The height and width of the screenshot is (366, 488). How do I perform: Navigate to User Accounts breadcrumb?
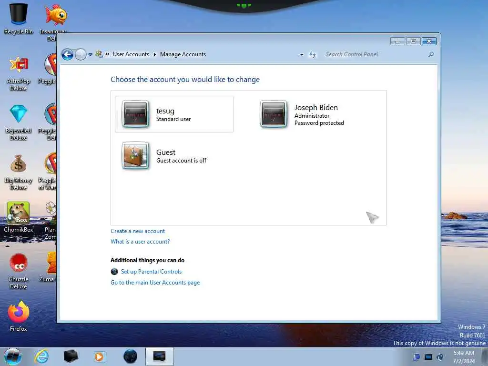[131, 54]
